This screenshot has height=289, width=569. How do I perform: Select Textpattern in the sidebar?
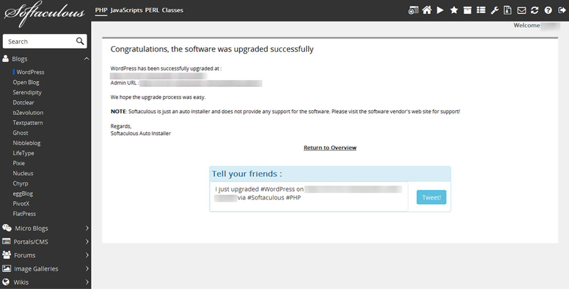(27, 123)
